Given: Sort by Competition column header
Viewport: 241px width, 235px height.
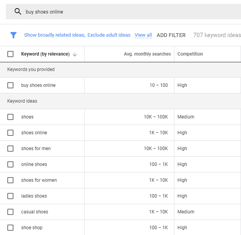Looking at the screenshot, I should tap(190, 54).
